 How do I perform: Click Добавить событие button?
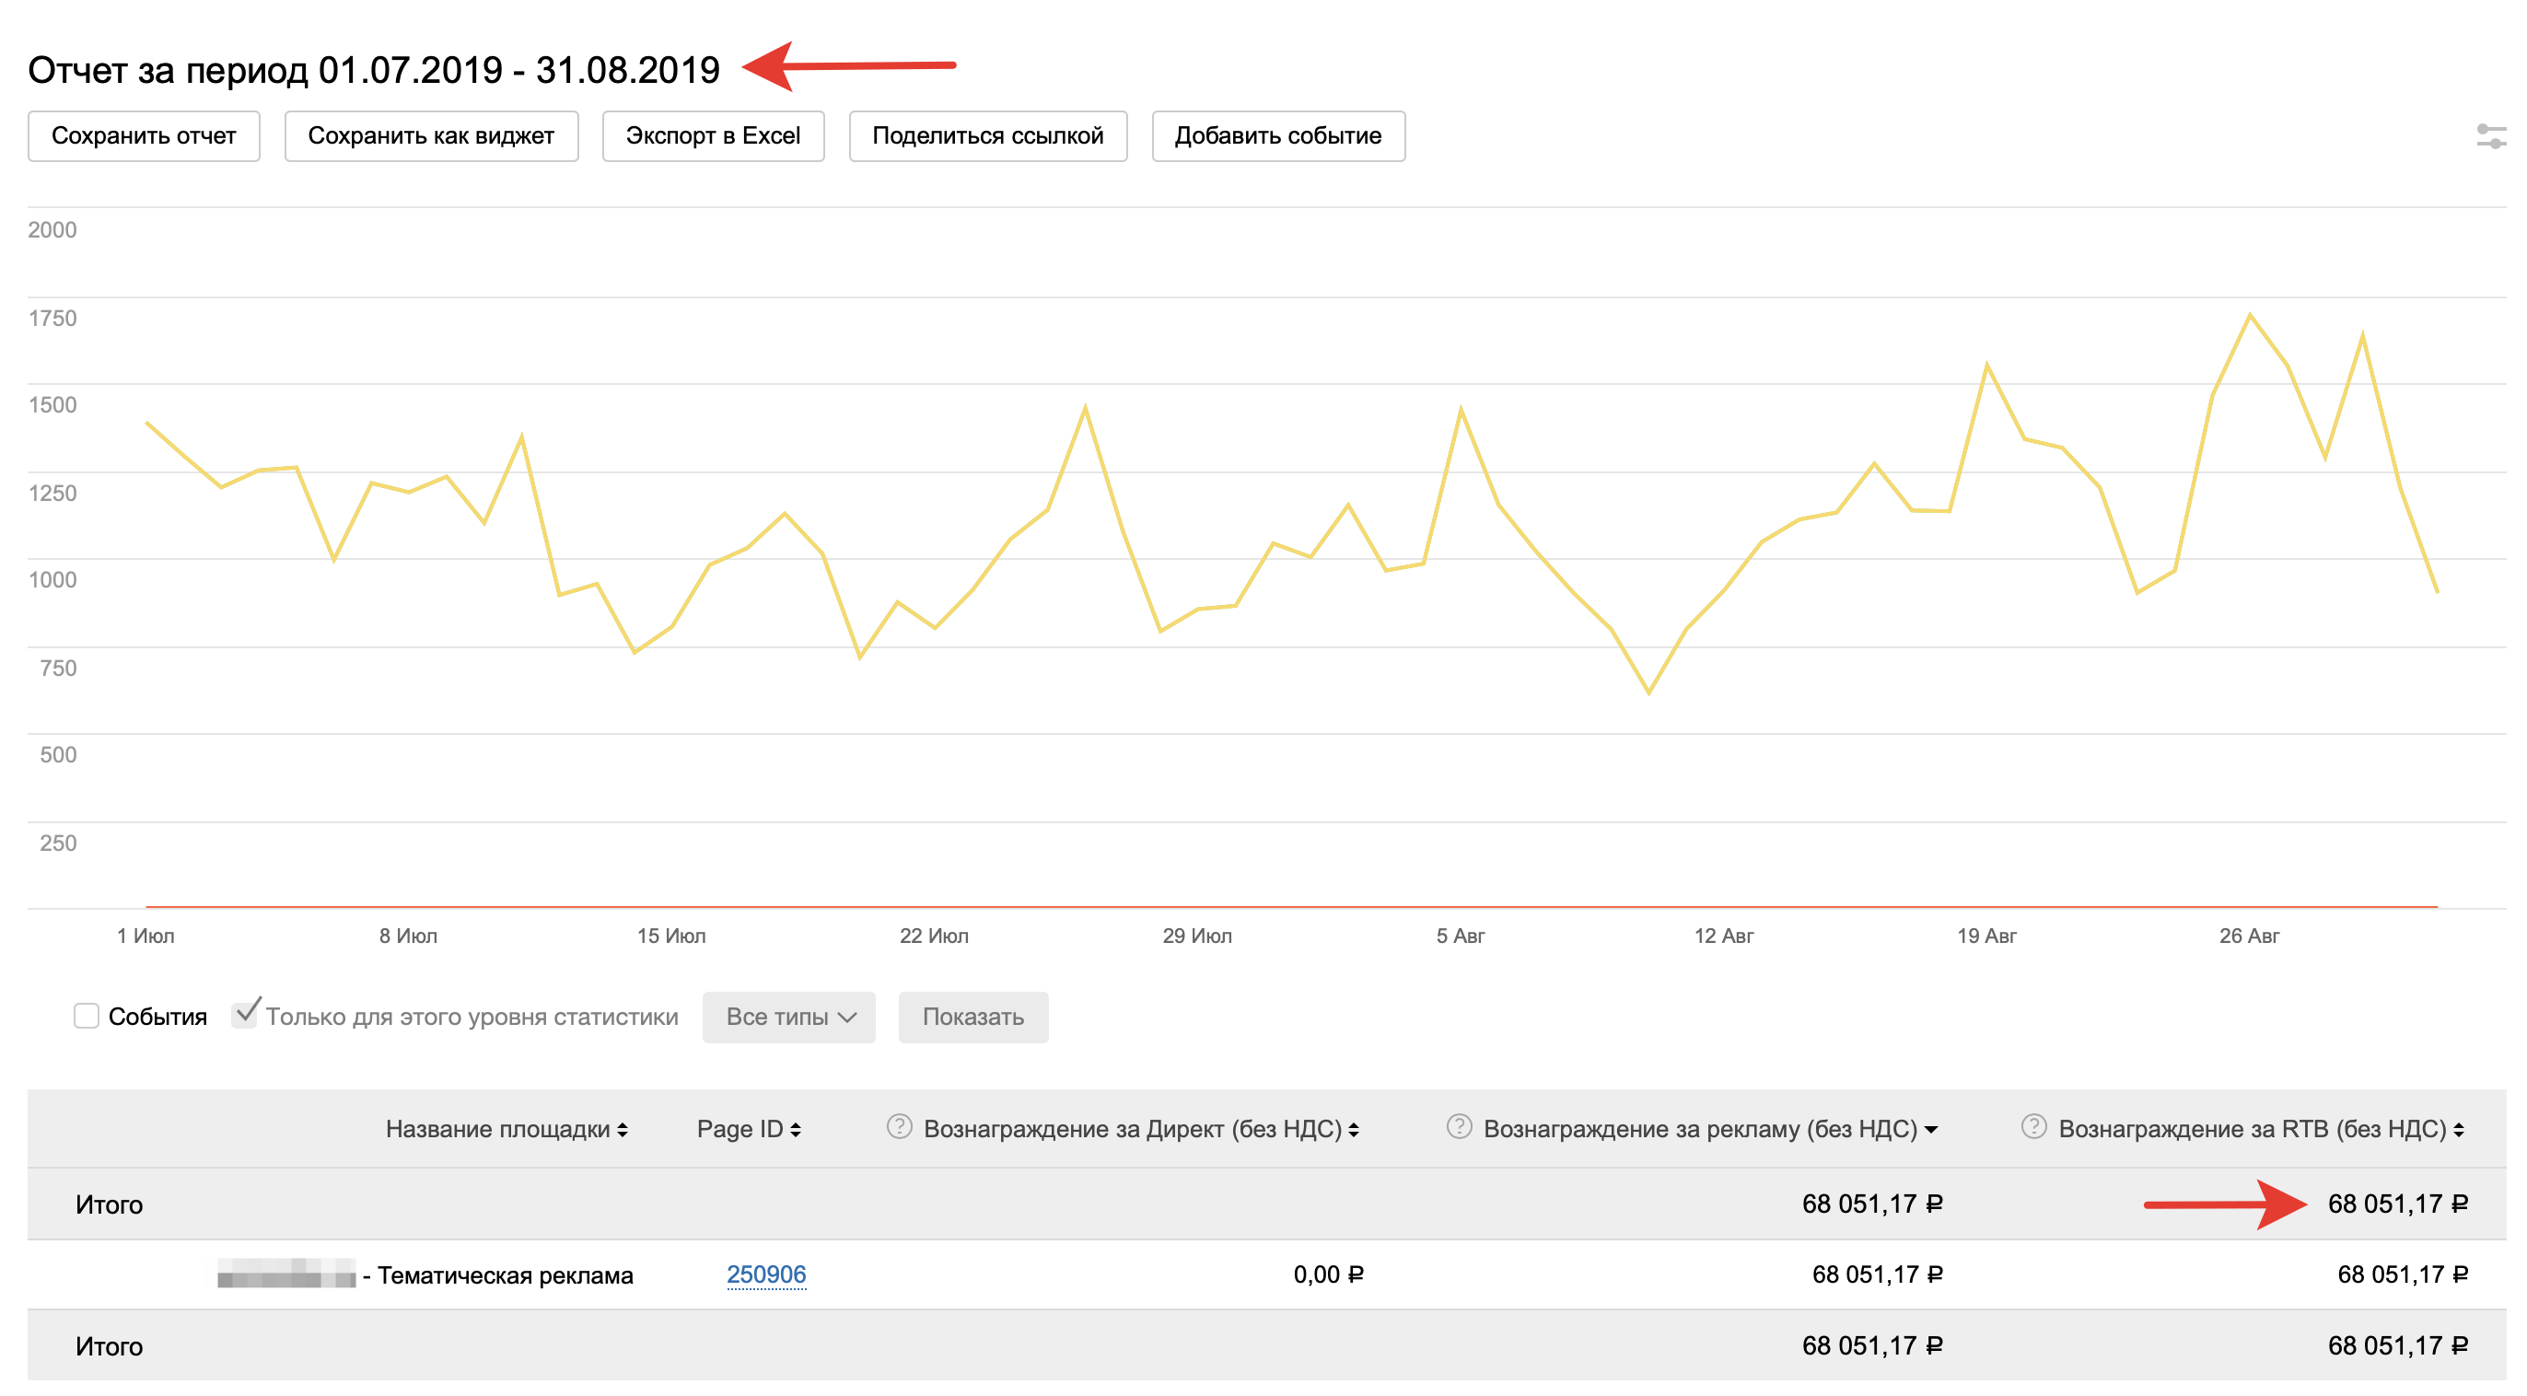(1277, 135)
